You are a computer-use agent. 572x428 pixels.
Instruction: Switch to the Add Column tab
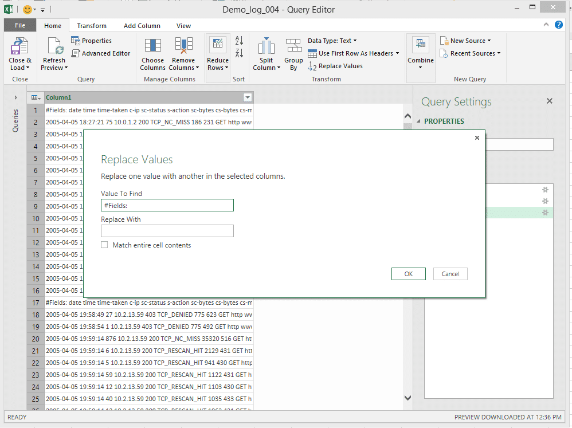(x=142, y=26)
